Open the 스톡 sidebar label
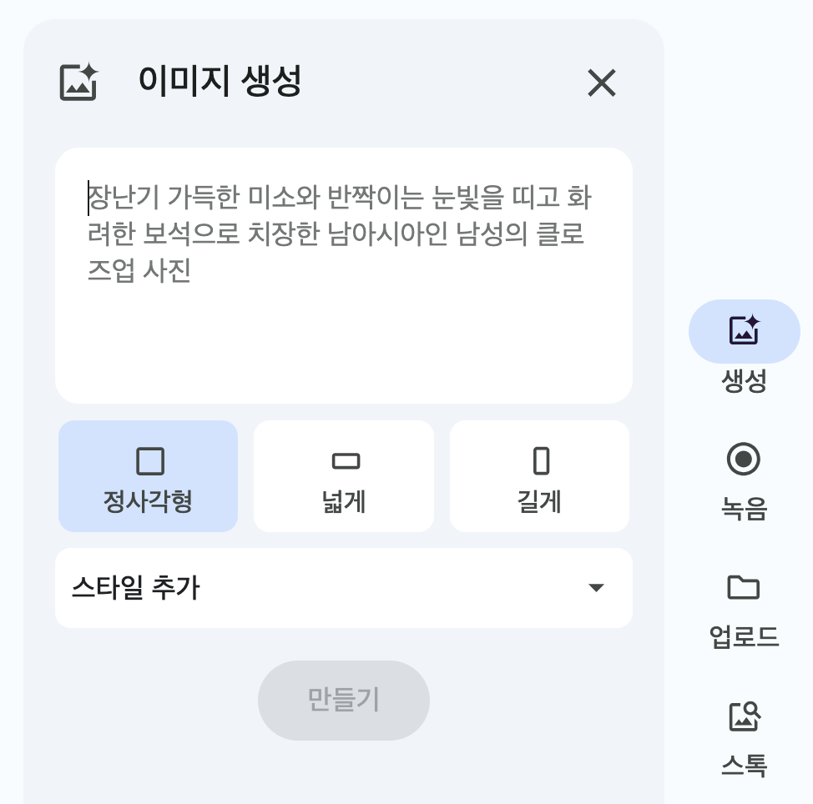Screen dimensions: 813x804 tap(744, 766)
